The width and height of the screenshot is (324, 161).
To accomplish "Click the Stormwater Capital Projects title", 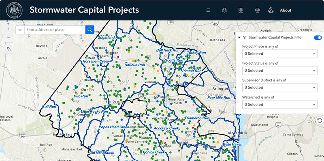I will click(84, 10).
